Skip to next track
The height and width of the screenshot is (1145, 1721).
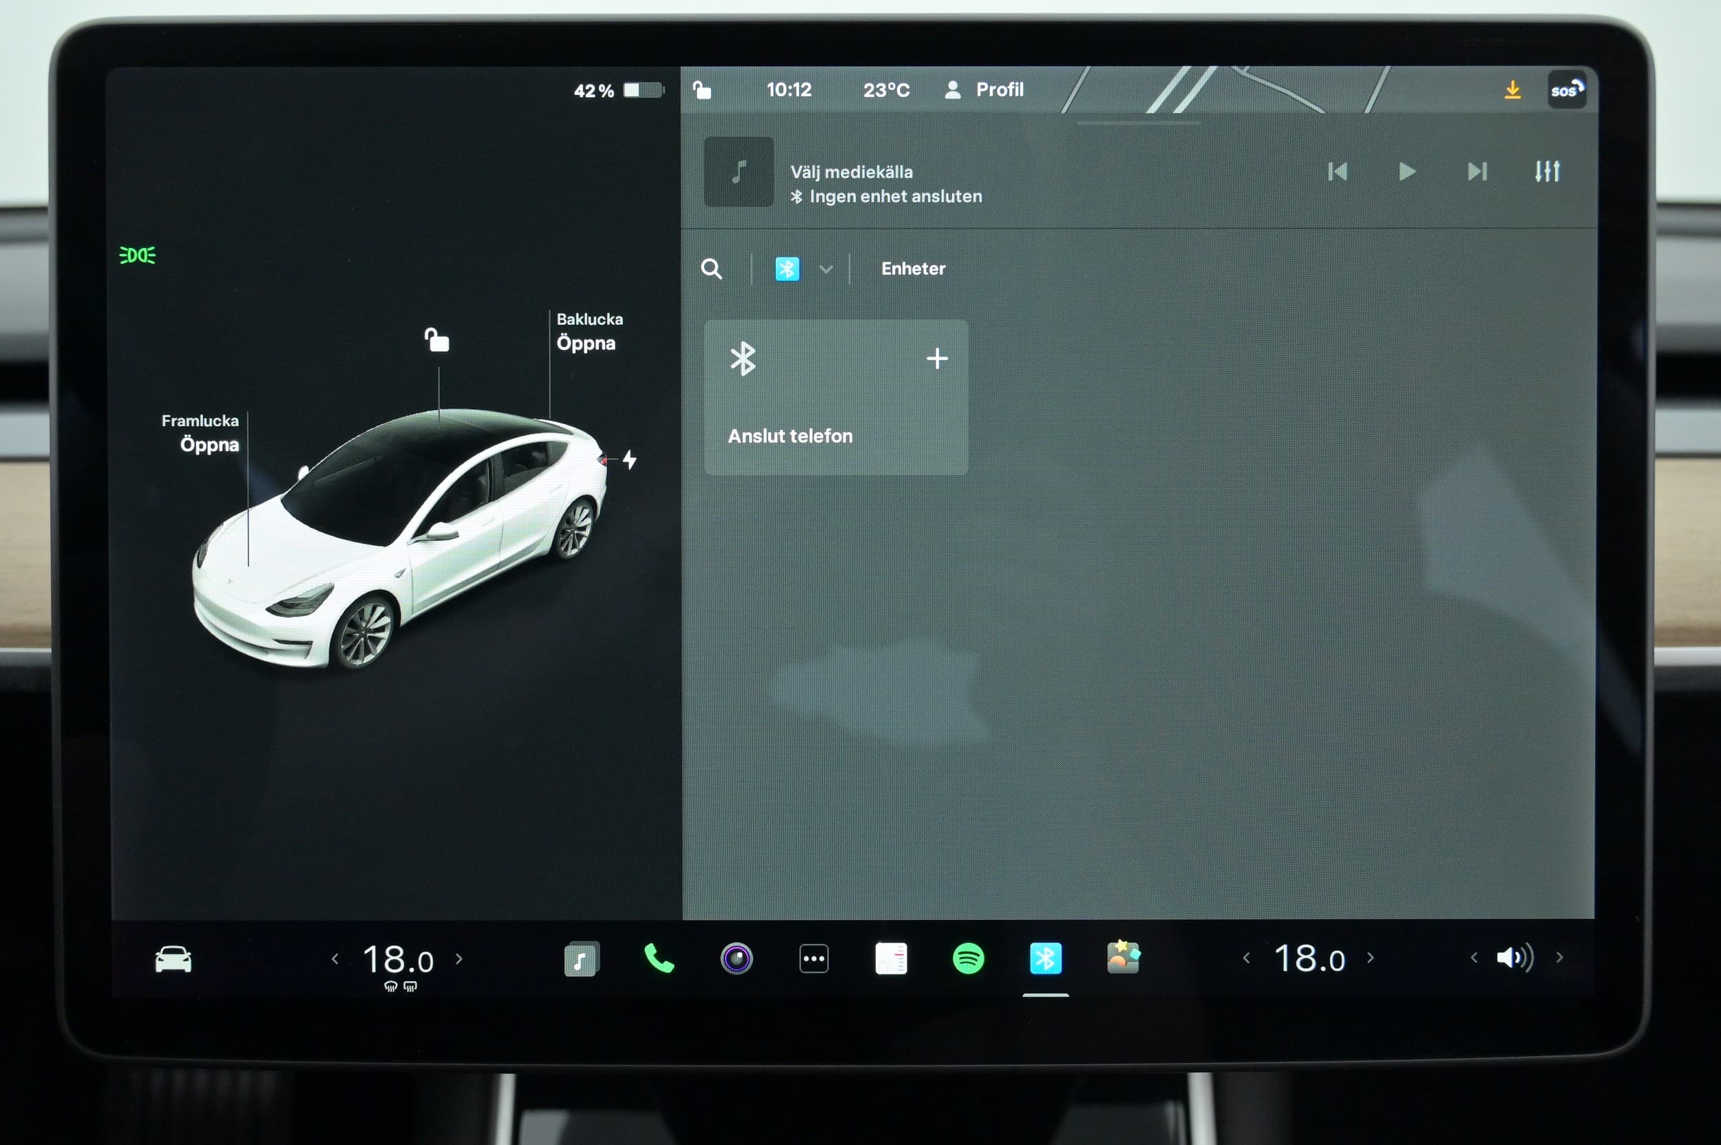tap(1477, 171)
